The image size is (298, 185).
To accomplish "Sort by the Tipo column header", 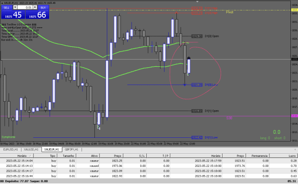I will (45, 156).
